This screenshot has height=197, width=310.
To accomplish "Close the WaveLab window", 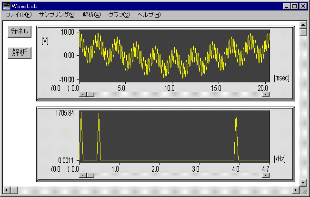I will pyautogui.click(x=303, y=6).
